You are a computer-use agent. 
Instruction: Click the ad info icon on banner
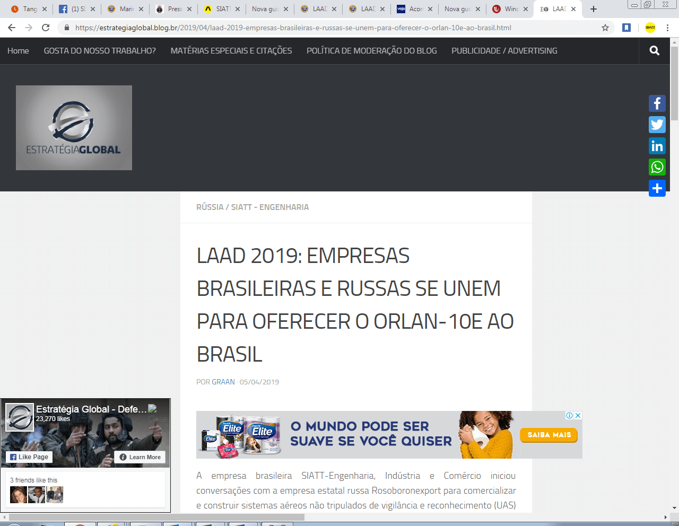[569, 415]
